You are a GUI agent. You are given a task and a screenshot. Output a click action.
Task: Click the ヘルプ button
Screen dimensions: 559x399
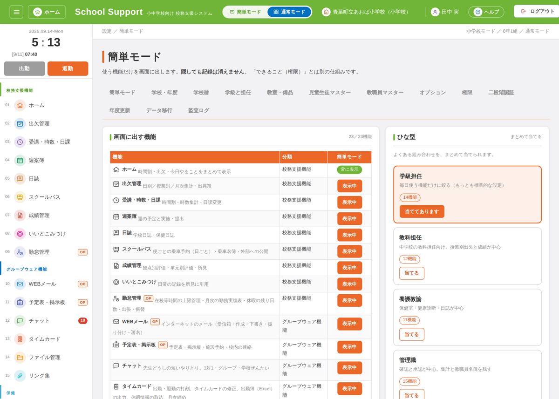[x=486, y=12]
